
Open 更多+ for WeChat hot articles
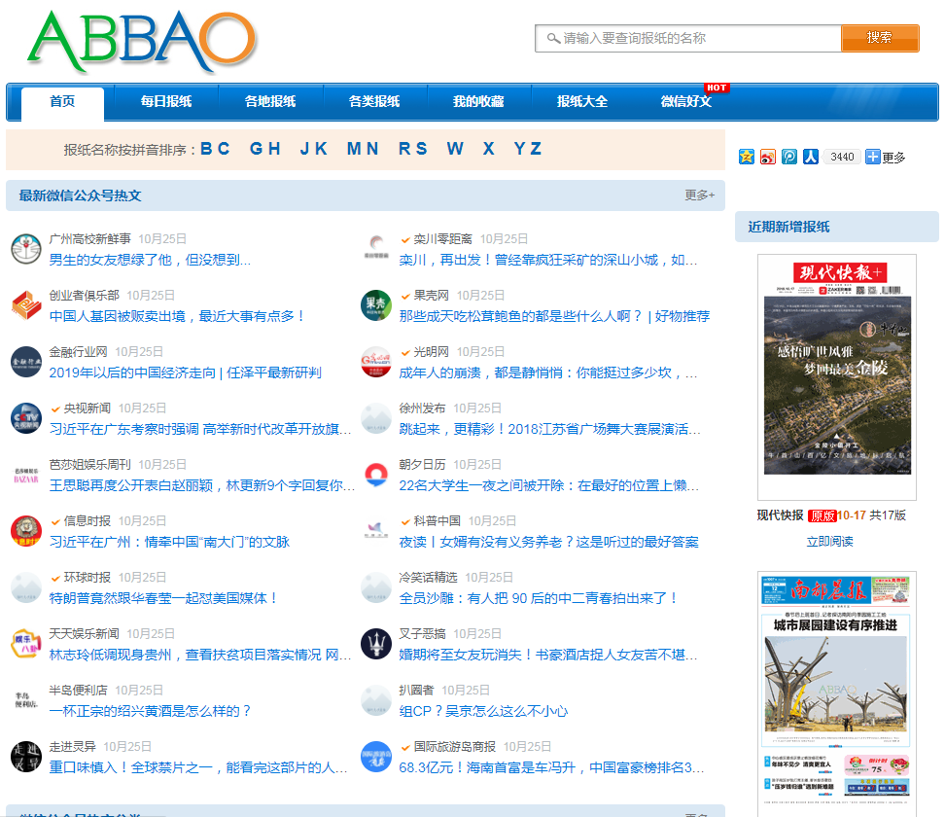click(x=700, y=195)
